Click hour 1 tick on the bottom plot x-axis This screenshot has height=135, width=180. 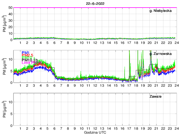[x=21, y=128]
